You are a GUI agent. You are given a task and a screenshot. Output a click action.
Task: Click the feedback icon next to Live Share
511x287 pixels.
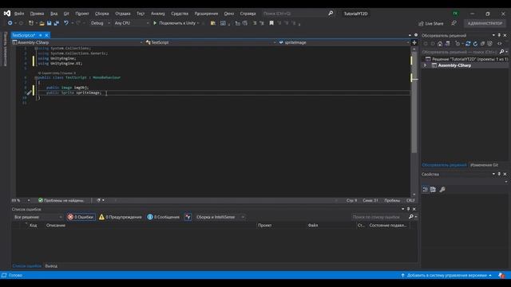click(x=454, y=23)
